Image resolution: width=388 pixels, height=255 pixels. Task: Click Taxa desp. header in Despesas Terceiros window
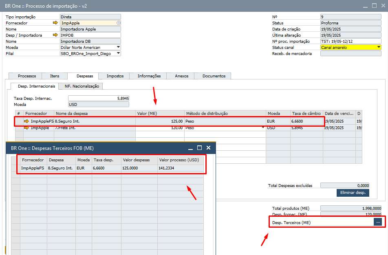point(106,160)
